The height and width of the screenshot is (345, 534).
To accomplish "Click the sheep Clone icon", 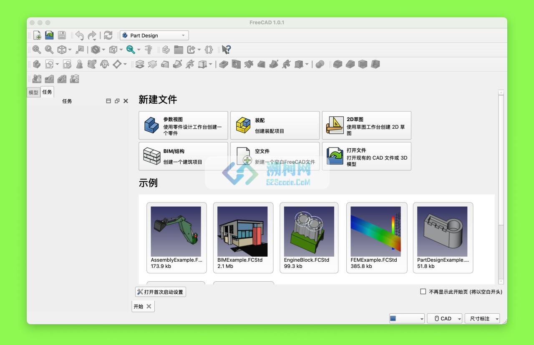I will click(104, 64).
